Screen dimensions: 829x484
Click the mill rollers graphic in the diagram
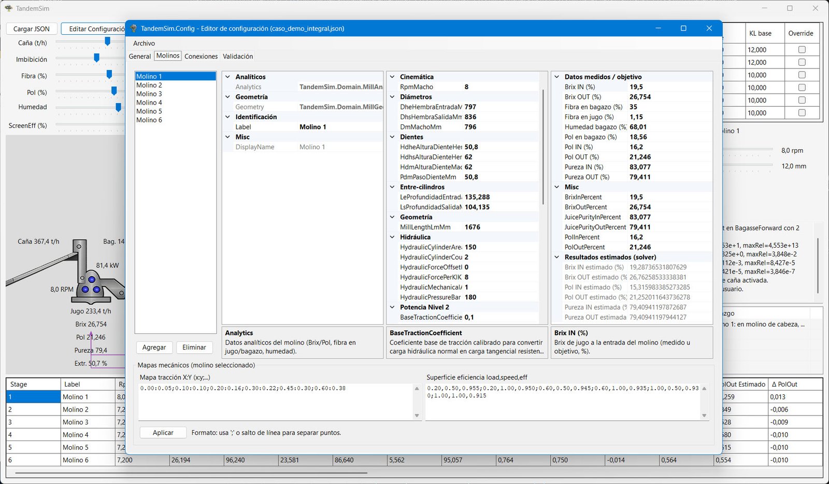tap(91, 285)
